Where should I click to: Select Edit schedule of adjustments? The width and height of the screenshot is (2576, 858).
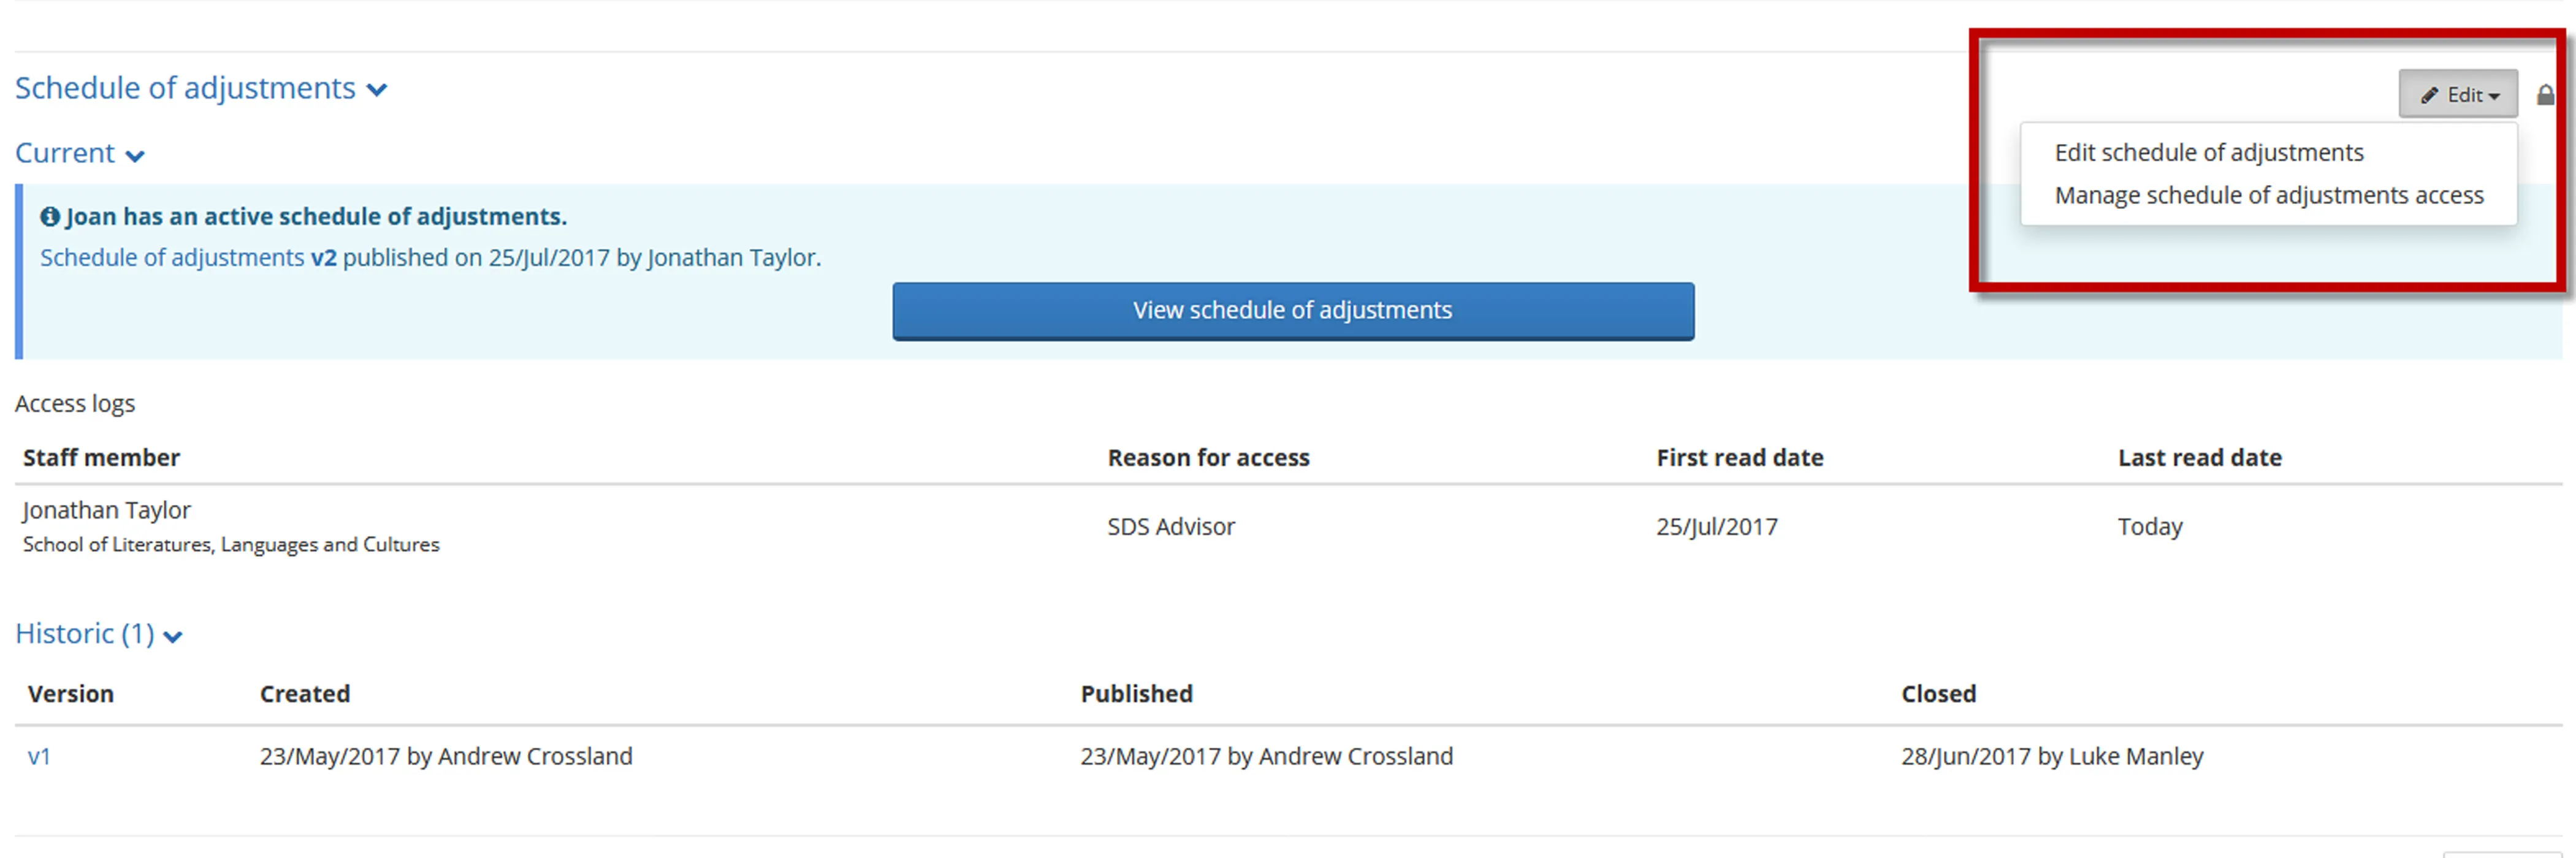pos(2209,152)
